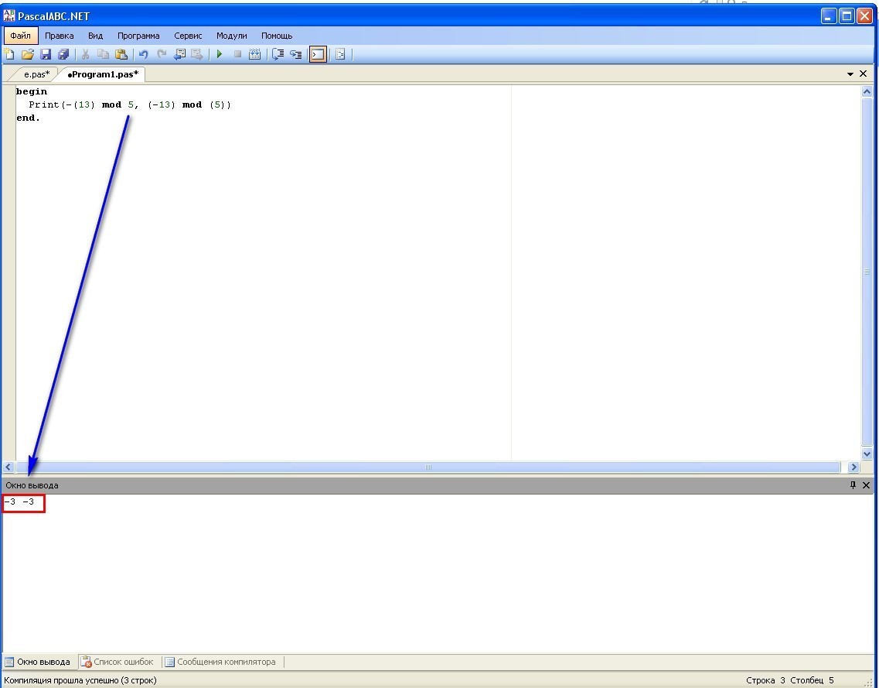Pin the Окно вывода panel
The width and height of the screenshot is (879, 688).
pyautogui.click(x=853, y=485)
